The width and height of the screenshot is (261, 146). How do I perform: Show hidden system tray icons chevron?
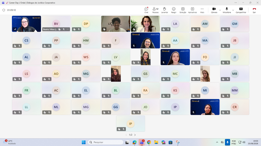(x=217, y=142)
